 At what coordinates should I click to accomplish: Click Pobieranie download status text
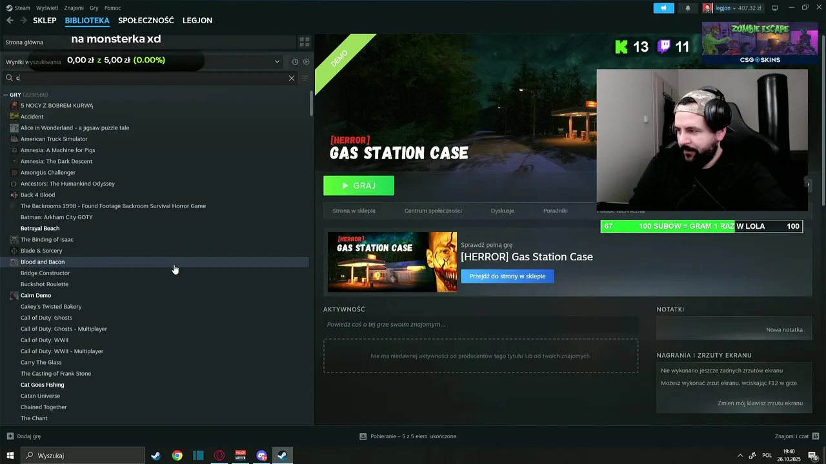pyautogui.click(x=413, y=436)
